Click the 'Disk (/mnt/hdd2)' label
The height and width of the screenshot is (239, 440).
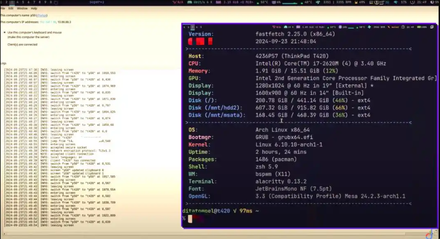[x=215, y=108]
